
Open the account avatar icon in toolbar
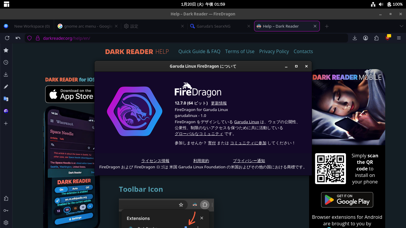click(366, 38)
